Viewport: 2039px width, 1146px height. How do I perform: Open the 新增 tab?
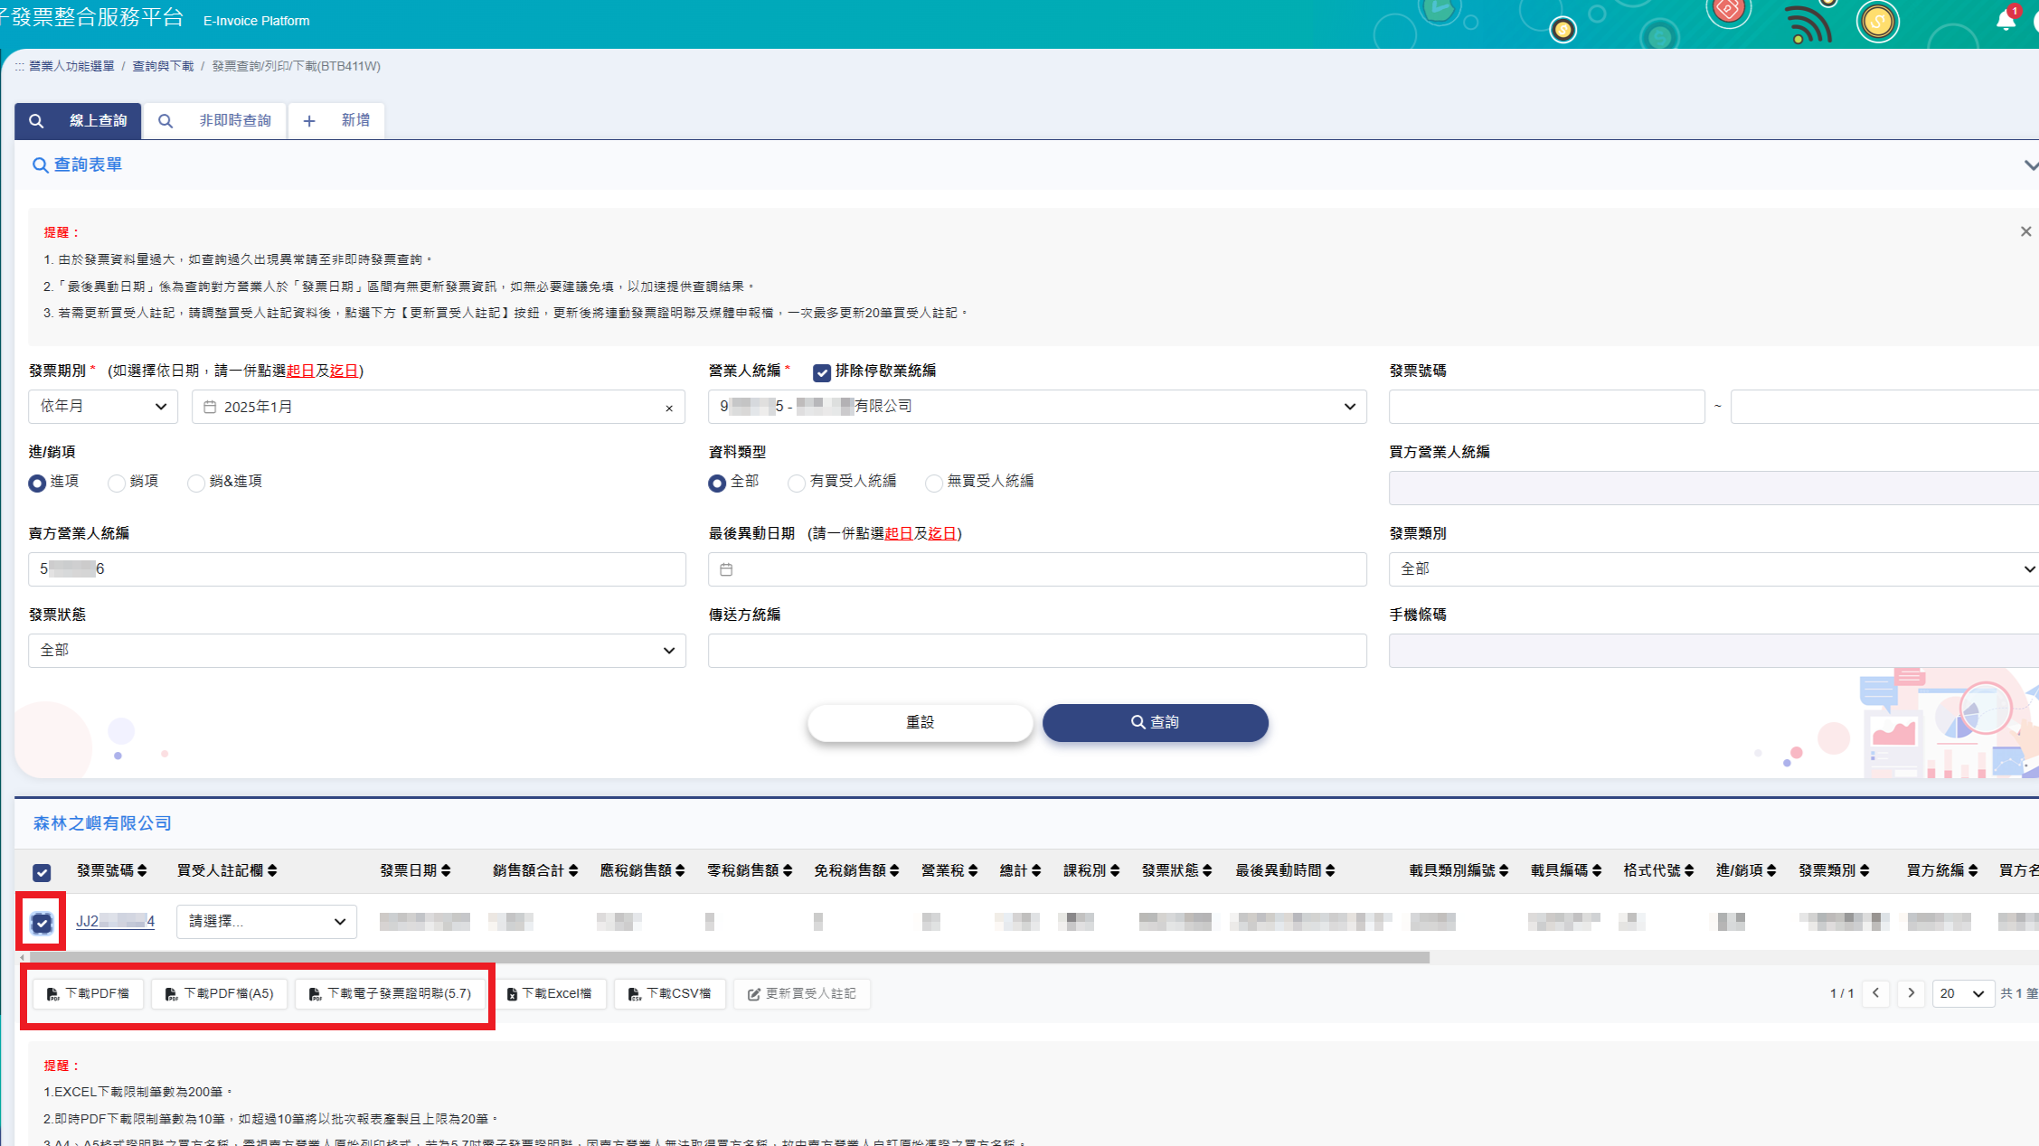tap(336, 121)
